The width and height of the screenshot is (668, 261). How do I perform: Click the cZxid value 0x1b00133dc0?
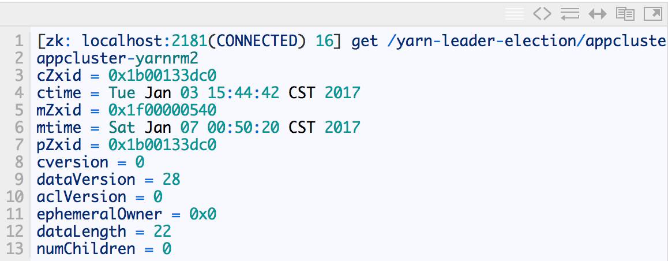(x=162, y=76)
